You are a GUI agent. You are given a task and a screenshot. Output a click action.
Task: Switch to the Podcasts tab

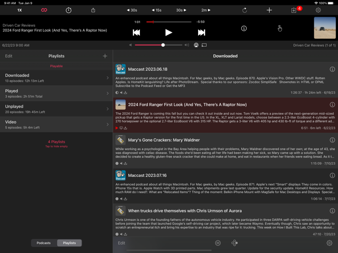click(44, 243)
